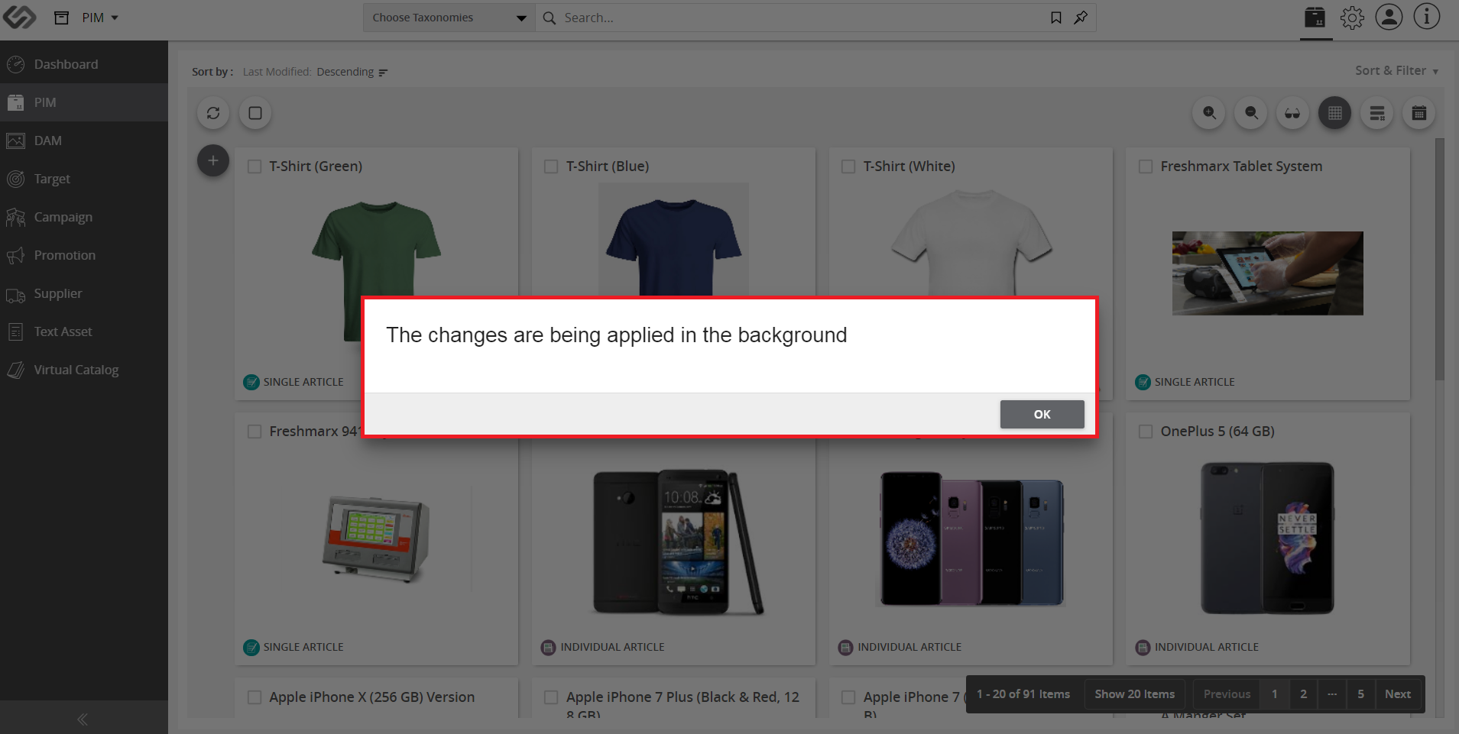The height and width of the screenshot is (734, 1459).
Task: Click the T-Shirt (Blue) title
Action: tap(608, 167)
